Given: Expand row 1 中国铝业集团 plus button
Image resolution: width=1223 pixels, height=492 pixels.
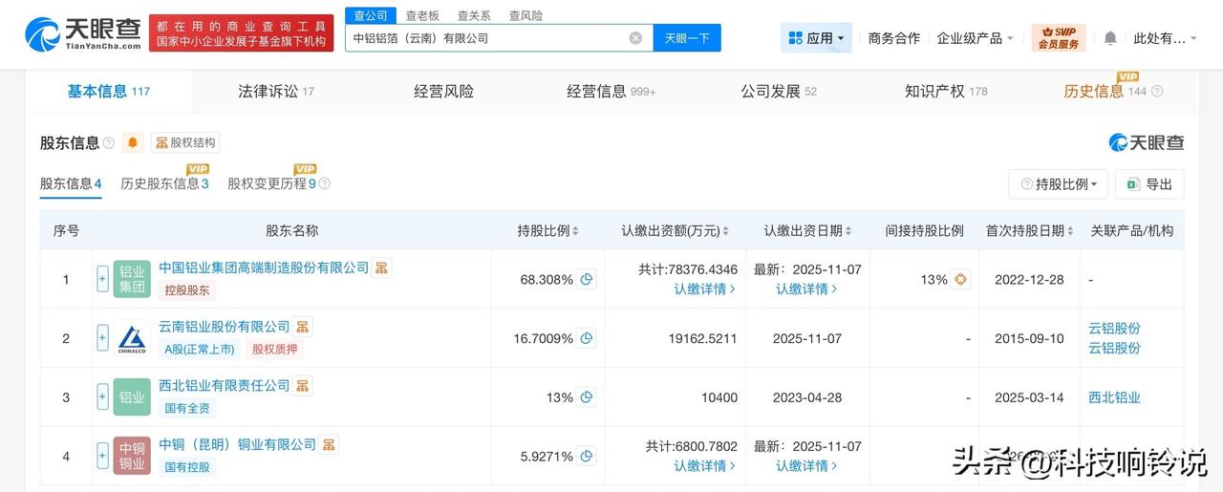Looking at the screenshot, I should click(x=102, y=279).
